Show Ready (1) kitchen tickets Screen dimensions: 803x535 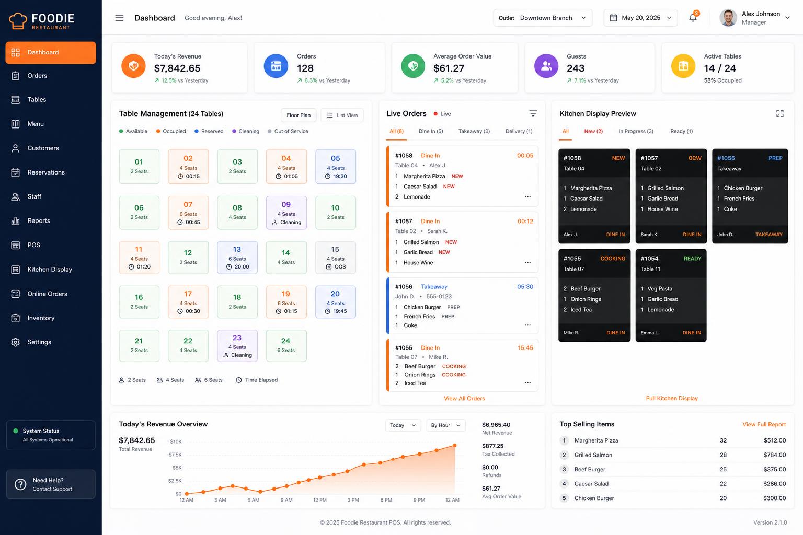pos(682,131)
